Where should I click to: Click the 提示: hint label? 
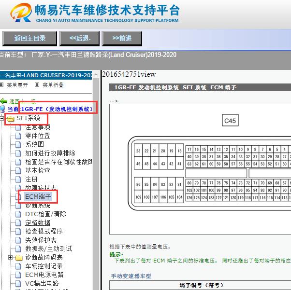[x=116, y=254]
